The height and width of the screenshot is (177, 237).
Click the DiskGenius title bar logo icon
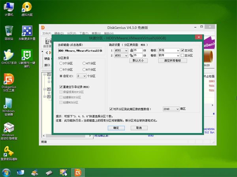(x=43, y=28)
